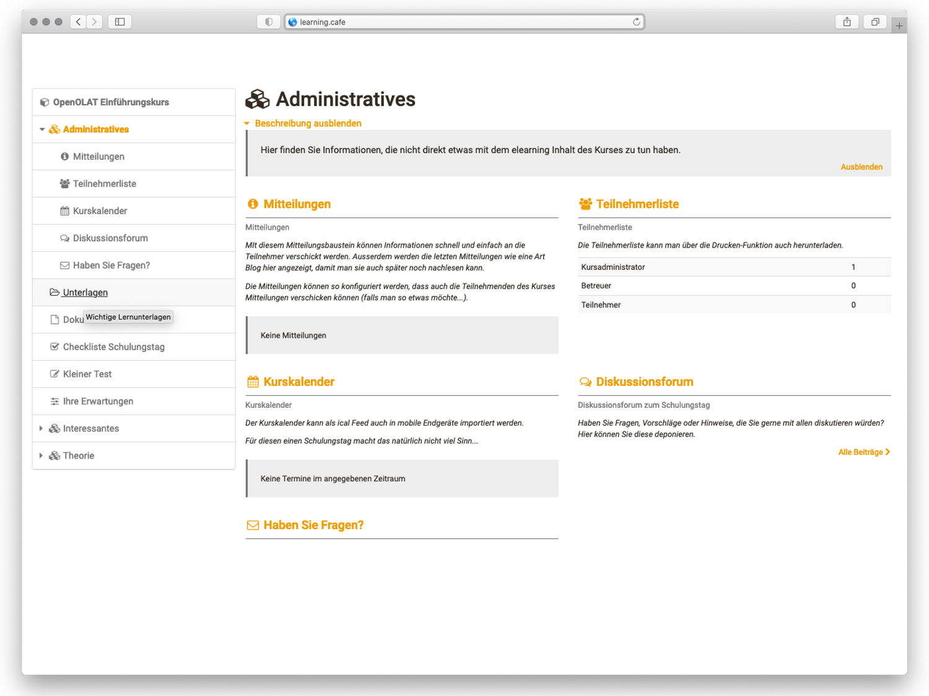Collapse the Administratives tree node arrow
The height and width of the screenshot is (696, 929).
[x=42, y=130]
